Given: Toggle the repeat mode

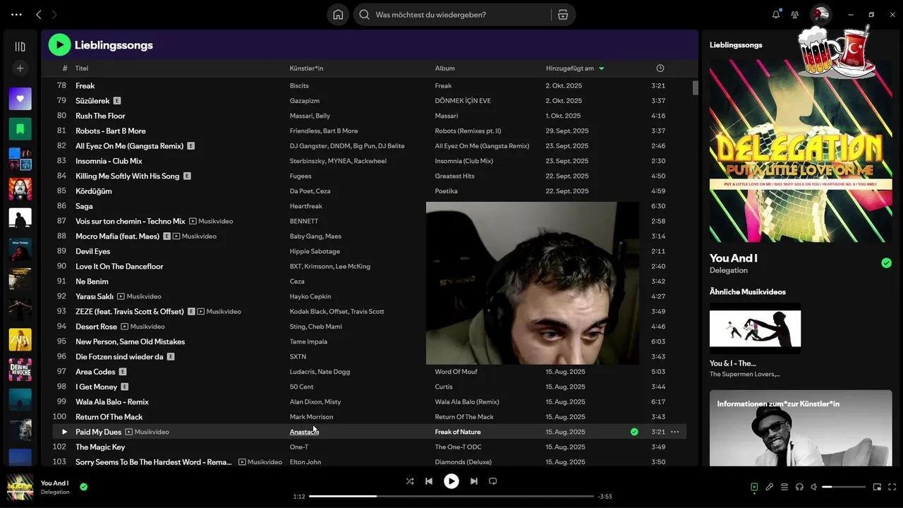Looking at the screenshot, I should (493, 481).
